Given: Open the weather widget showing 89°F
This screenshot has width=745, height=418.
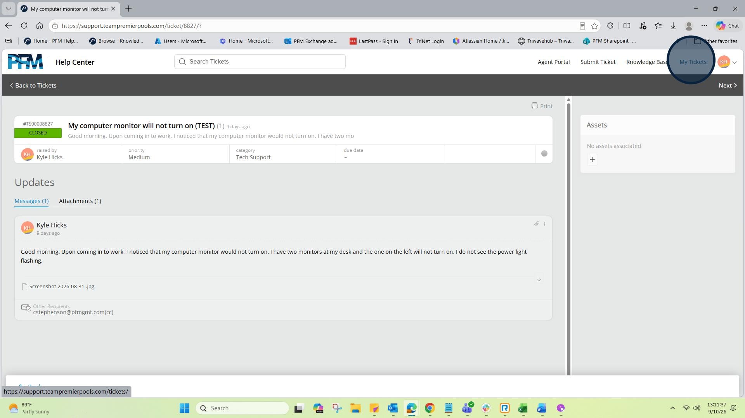Looking at the screenshot, I should 29,408.
